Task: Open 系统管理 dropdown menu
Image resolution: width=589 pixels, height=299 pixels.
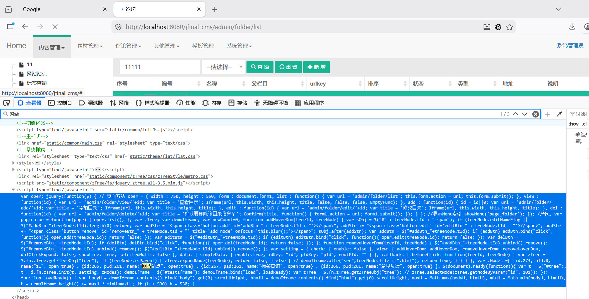Action: click(x=239, y=46)
